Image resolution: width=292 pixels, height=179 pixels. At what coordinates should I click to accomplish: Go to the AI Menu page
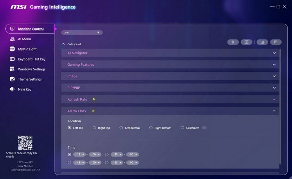[24, 39]
